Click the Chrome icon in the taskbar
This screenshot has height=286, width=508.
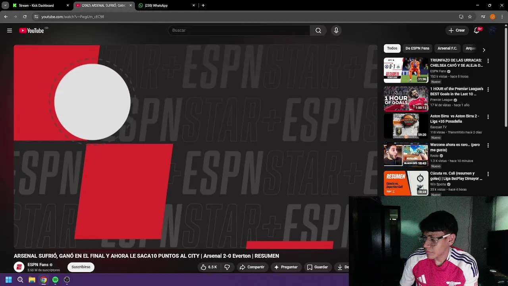click(44, 280)
